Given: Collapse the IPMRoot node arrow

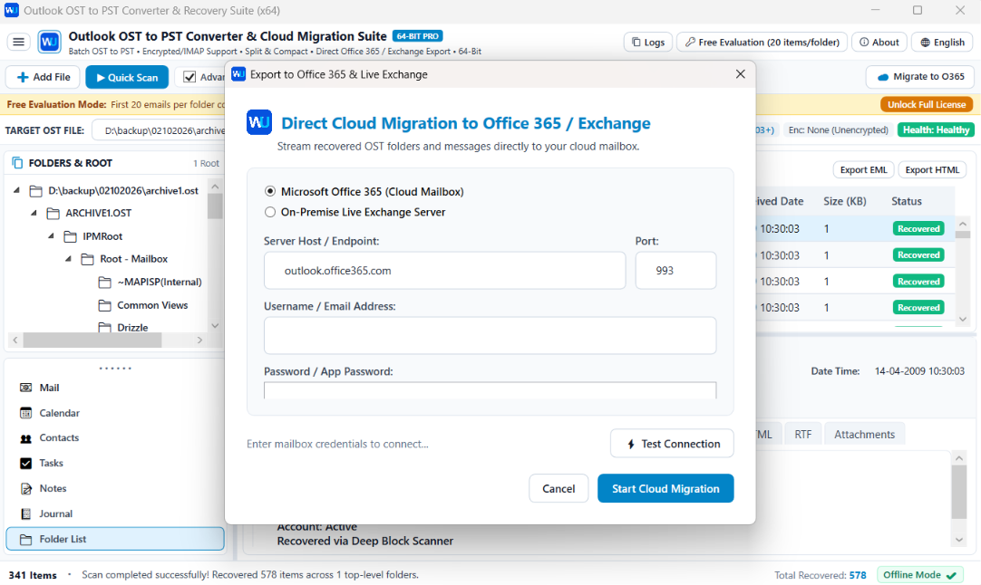Looking at the screenshot, I should 52,236.
